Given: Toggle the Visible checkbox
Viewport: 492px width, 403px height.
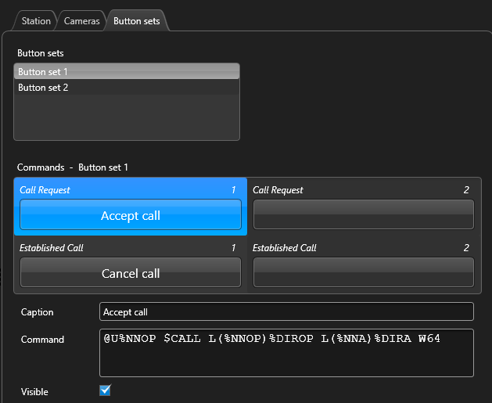Looking at the screenshot, I should tap(106, 390).
